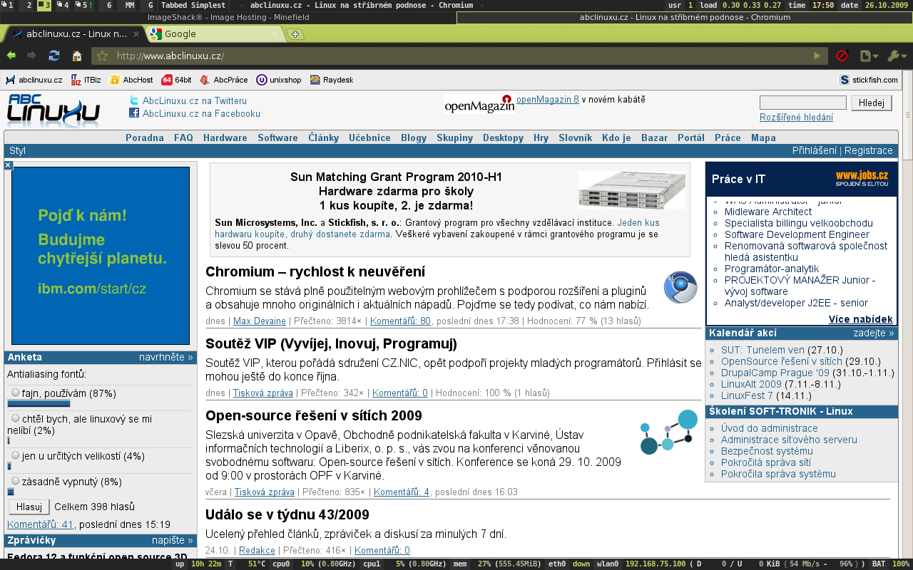
Task: Open the Rozšířené hledání link
Action: tap(796, 117)
